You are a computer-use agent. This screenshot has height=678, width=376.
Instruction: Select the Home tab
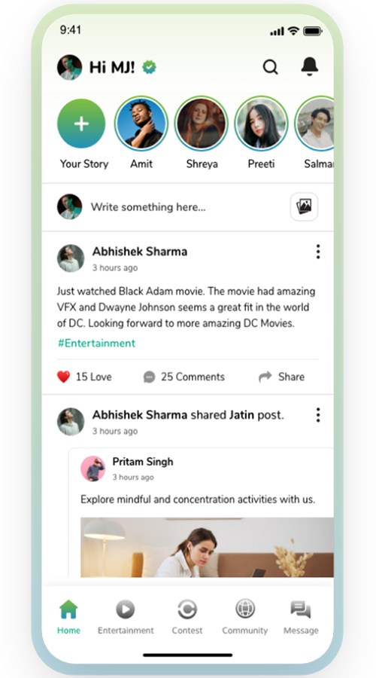[68, 618]
